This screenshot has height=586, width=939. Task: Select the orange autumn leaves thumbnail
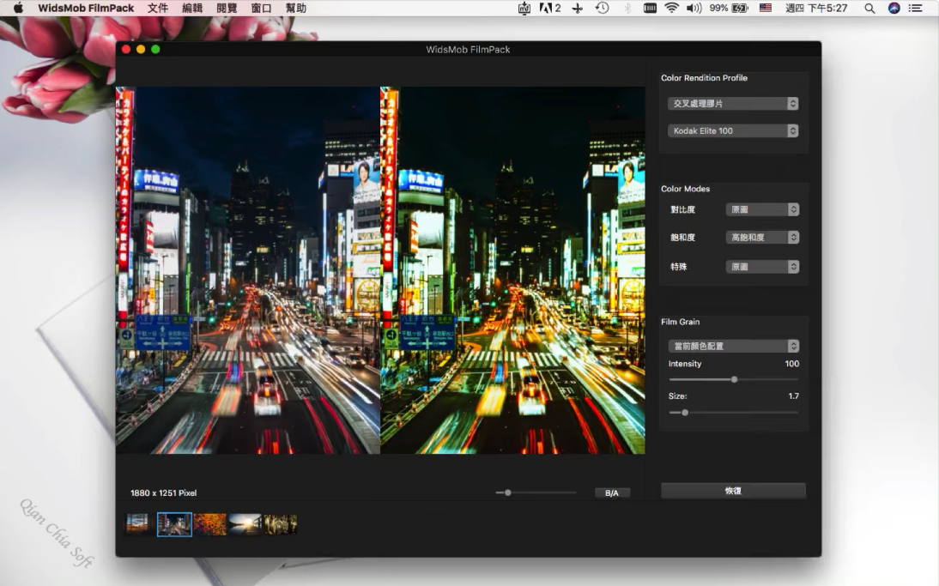point(209,524)
